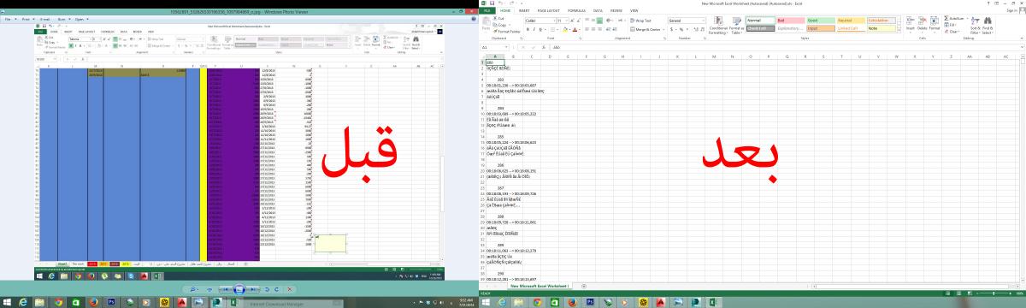Apply Bold formatting in the right Excel window
The width and height of the screenshot is (1026, 308).
pos(528,28)
